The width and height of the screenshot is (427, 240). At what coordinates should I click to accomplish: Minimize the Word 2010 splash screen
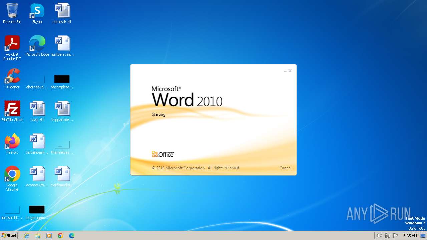(x=285, y=71)
